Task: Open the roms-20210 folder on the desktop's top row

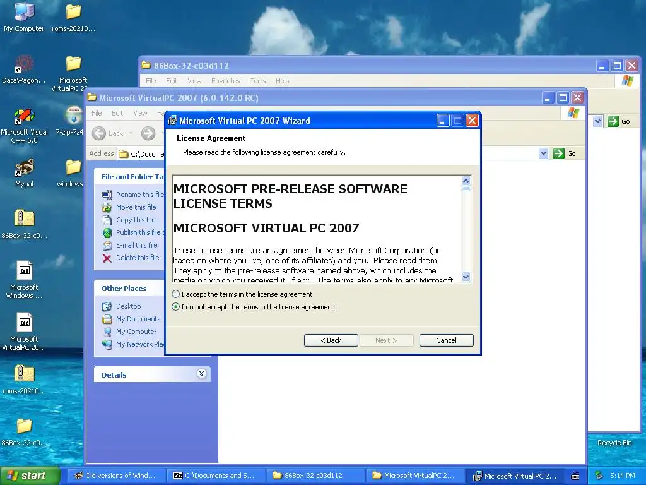Action: 73,16
